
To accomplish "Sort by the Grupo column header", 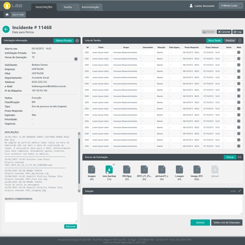I will 126,48.
